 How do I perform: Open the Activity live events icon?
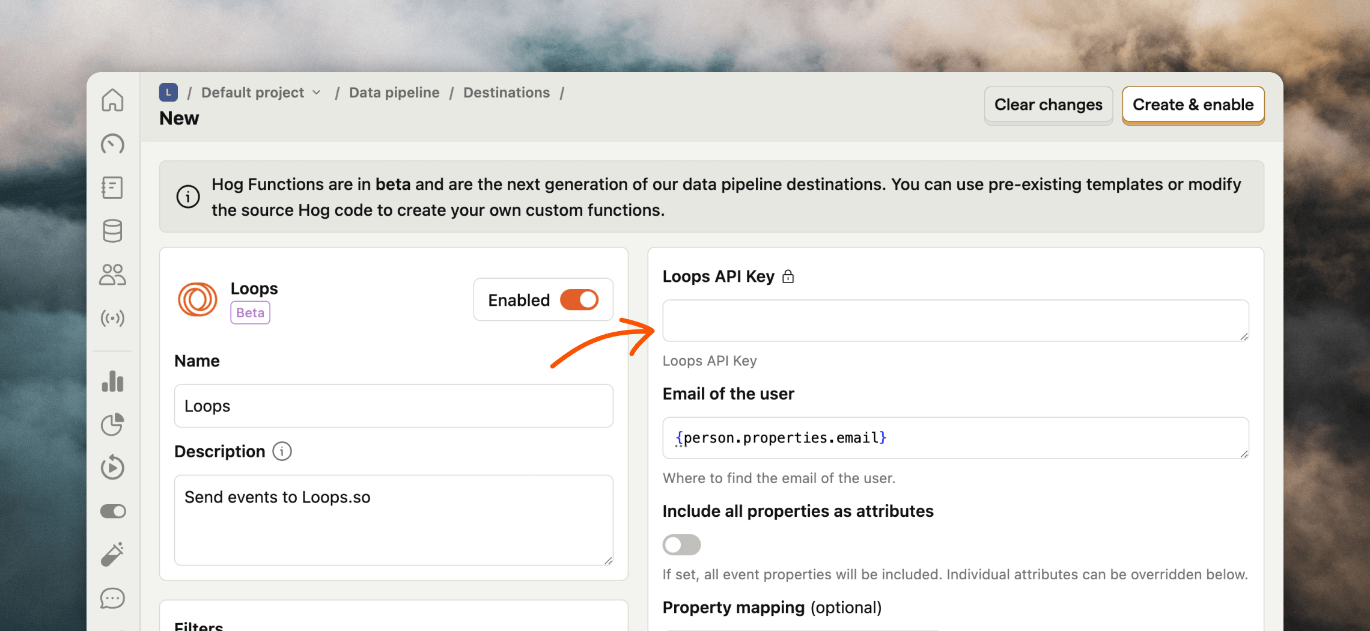click(112, 318)
